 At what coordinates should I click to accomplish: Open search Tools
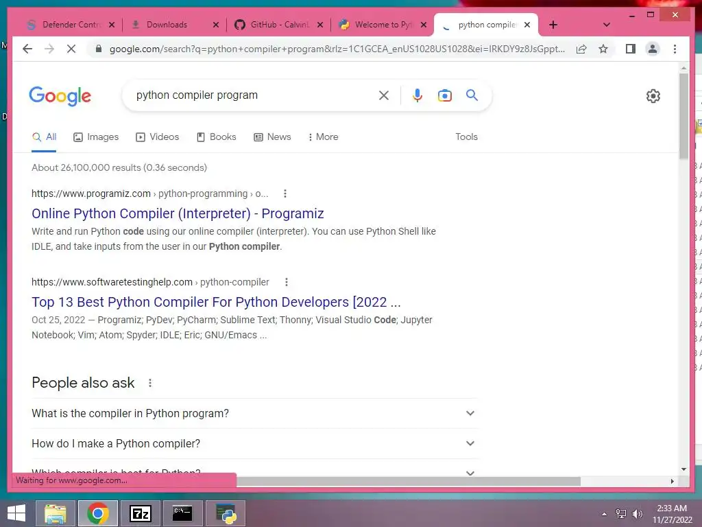466,137
